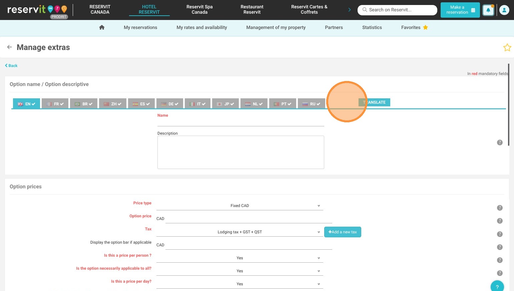Open help icon for Price type
Image resolution: width=514 pixels, height=291 pixels.
coord(500,208)
